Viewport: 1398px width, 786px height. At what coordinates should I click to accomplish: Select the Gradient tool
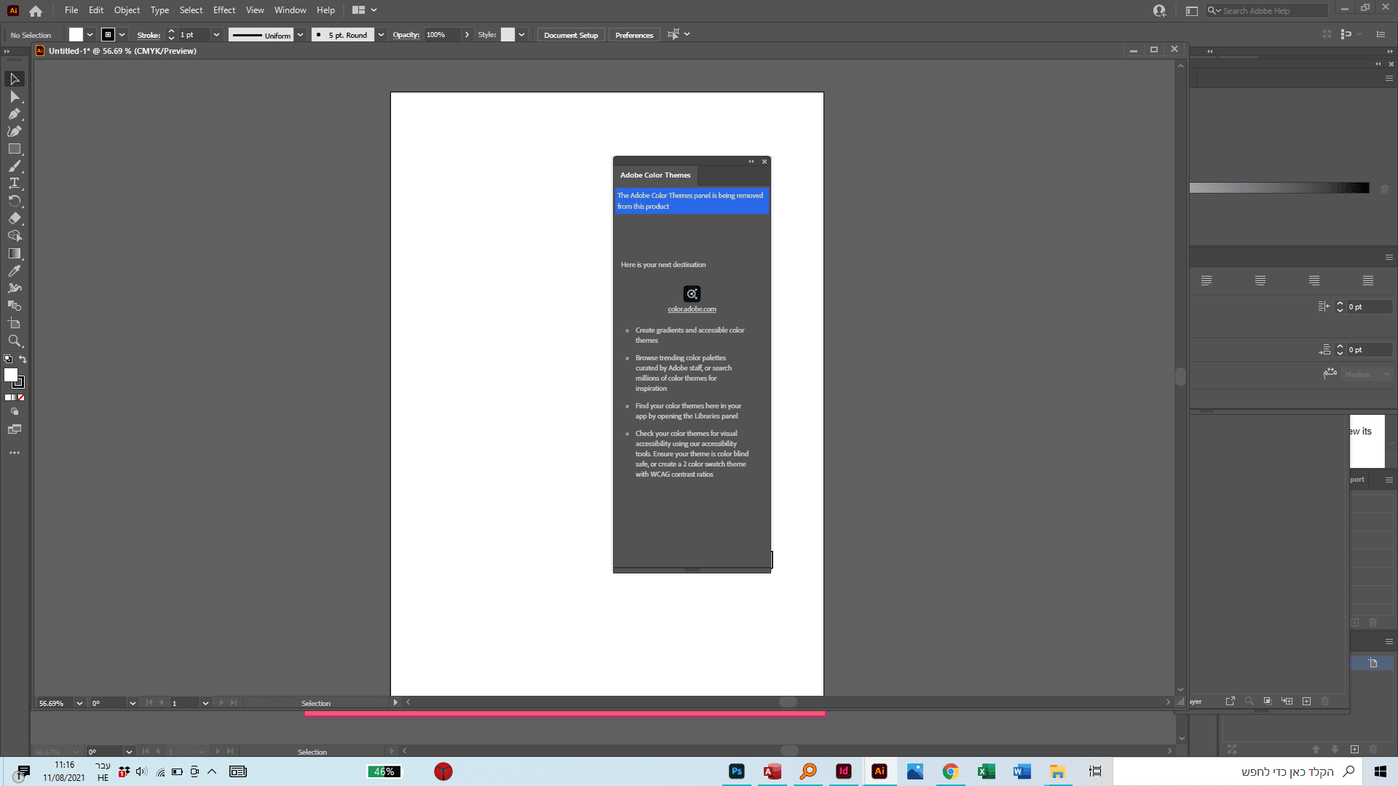click(14, 253)
